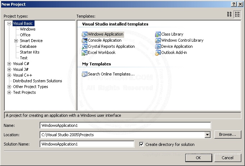The height and width of the screenshot is (166, 245).
Task: Expand the Visual C# node
Action: [x=9, y=64]
